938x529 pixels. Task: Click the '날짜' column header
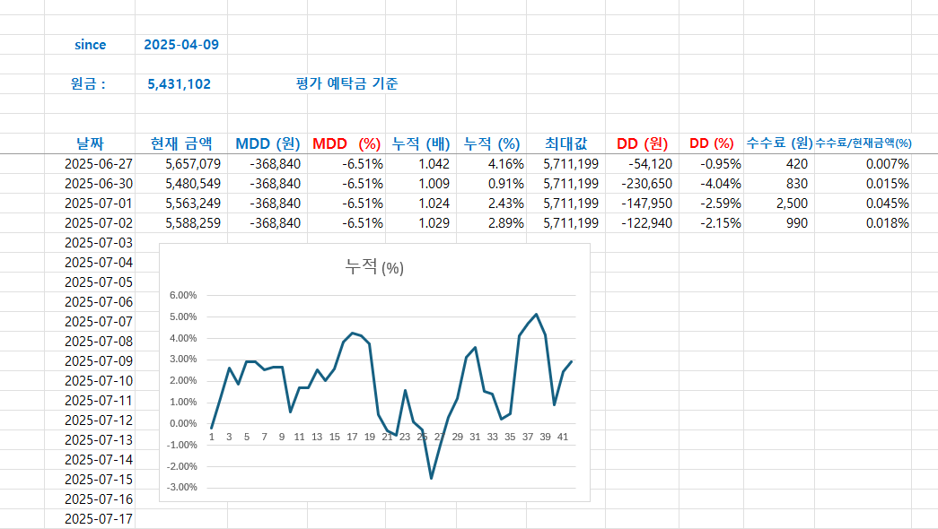coord(90,143)
